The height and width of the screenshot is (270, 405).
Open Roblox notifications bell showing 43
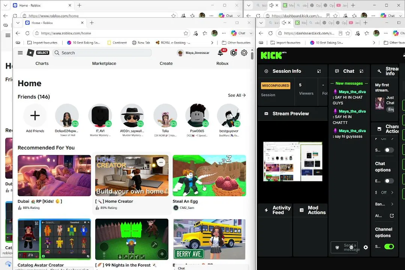click(x=220, y=53)
